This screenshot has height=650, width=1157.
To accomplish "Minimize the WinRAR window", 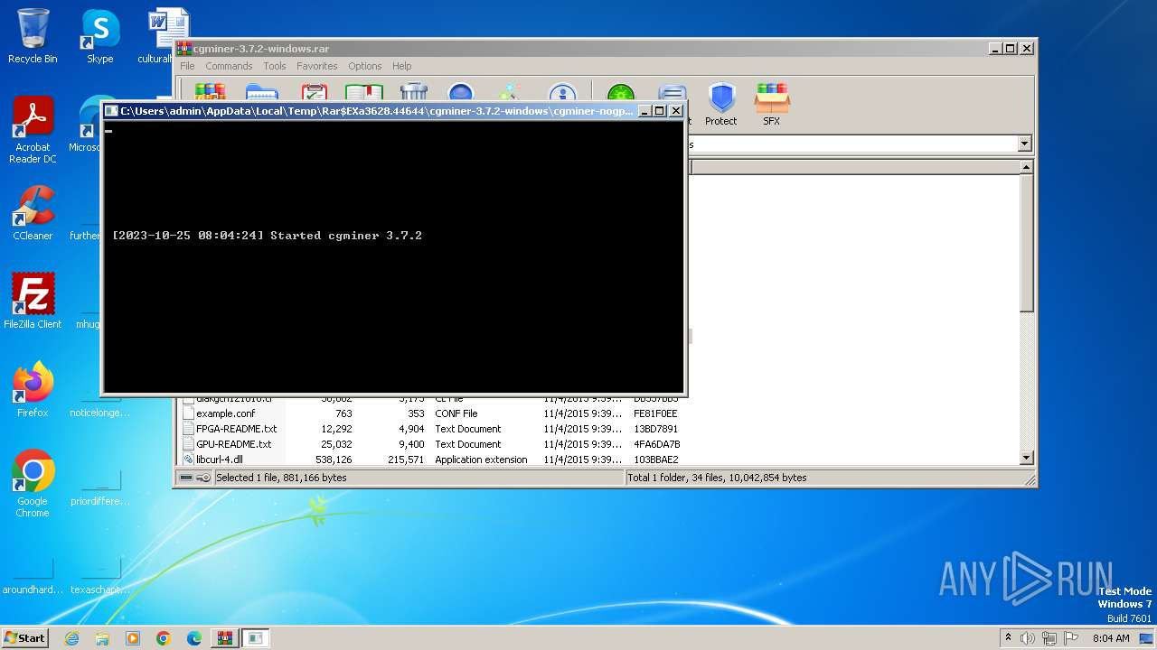I will pyautogui.click(x=995, y=49).
